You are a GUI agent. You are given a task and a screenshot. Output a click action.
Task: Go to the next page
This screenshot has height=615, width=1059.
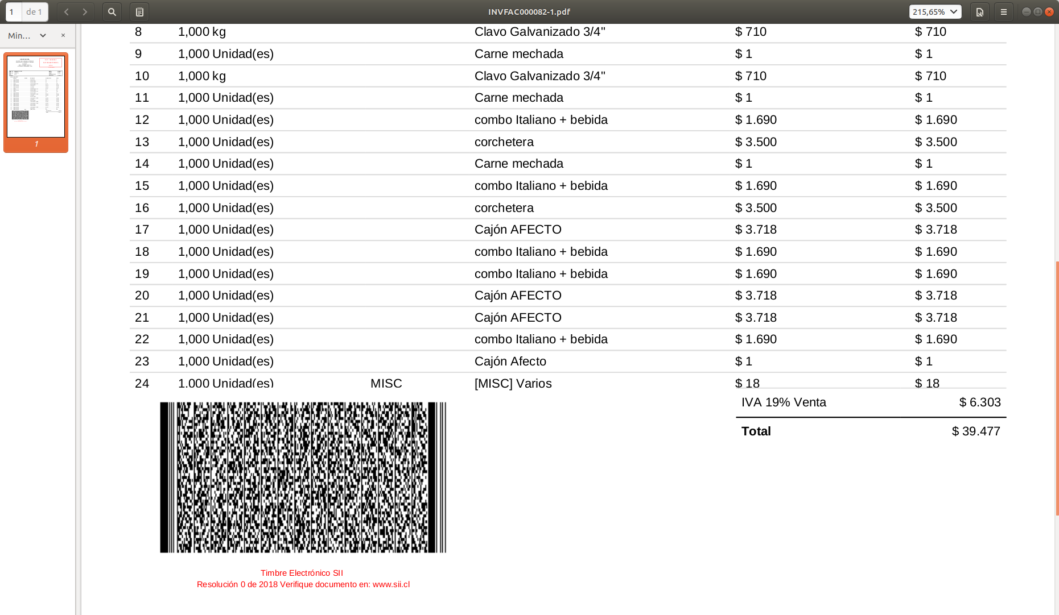coord(84,11)
